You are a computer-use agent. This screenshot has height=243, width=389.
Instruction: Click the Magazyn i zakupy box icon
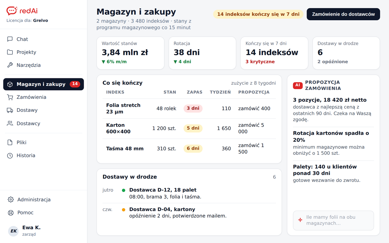pyautogui.click(x=10, y=84)
